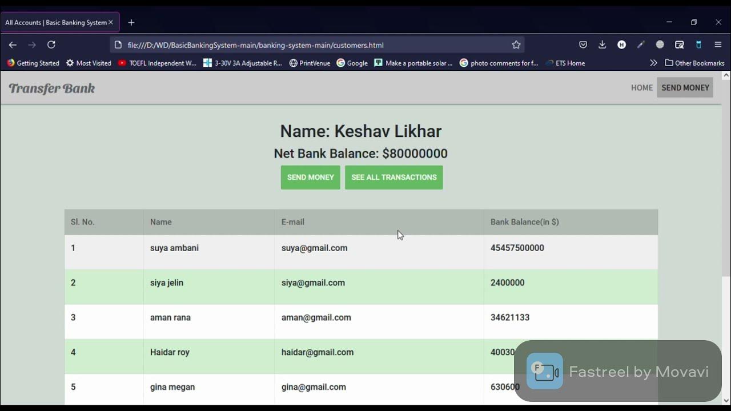This screenshot has width=731, height=411.
Task: Open the downloads arrow icon
Action: point(602,45)
